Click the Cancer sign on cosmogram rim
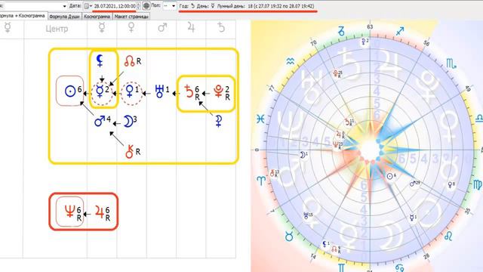The height and width of the screenshot is (272, 483). pos(399,267)
